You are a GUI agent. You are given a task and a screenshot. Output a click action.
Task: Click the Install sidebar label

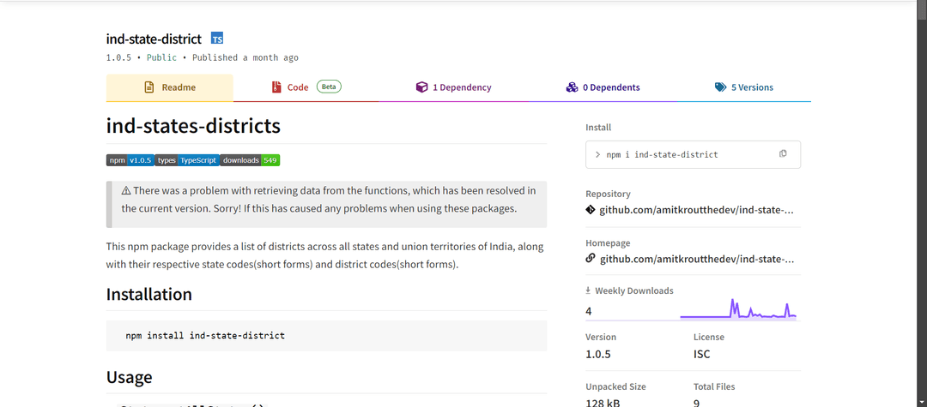coord(598,128)
